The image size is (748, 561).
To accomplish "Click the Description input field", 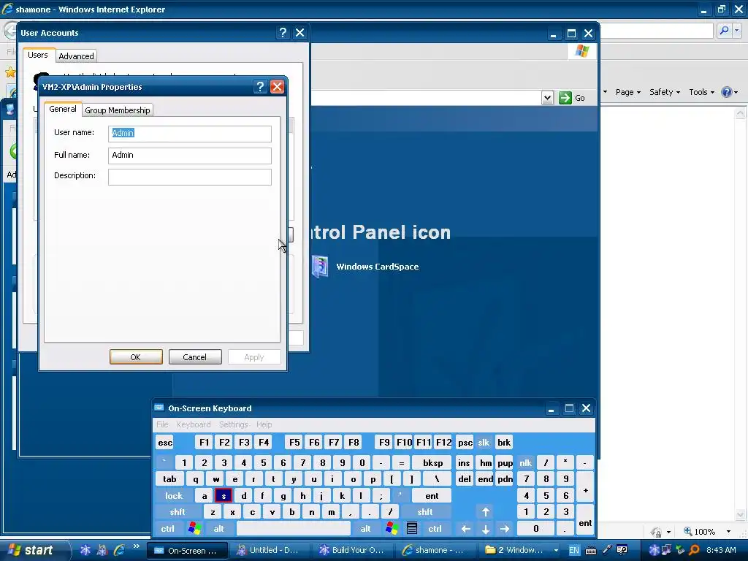I will [x=190, y=177].
